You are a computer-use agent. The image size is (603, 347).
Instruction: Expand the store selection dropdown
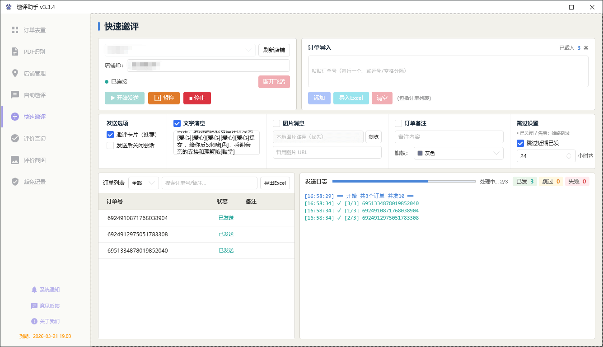[x=180, y=50]
